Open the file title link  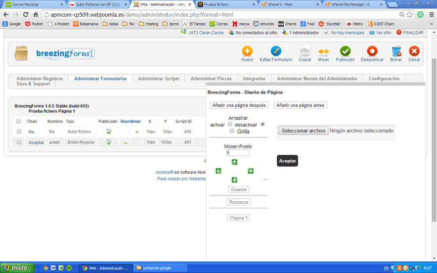[31, 132]
